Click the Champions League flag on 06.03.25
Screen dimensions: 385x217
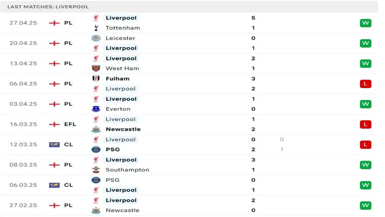click(x=54, y=185)
